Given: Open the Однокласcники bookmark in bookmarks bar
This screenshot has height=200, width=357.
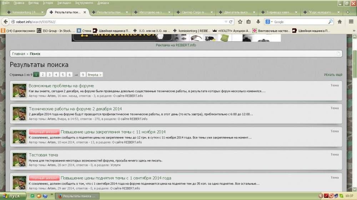Looking at the screenshot, I should pyautogui.click(x=18, y=31).
